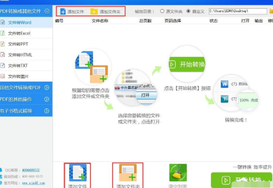Select the 自定义 output directory option
This screenshot has height=188, width=273.
point(188,11)
